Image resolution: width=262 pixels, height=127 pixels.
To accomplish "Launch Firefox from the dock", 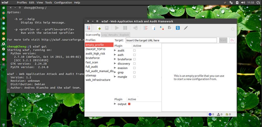I will tap(3, 18).
